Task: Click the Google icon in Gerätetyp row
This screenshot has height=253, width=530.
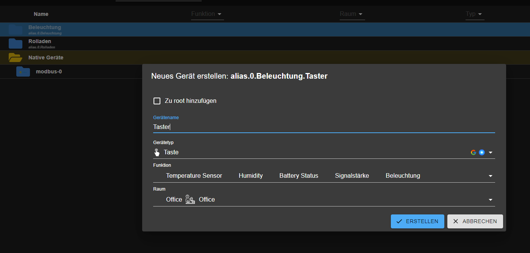Action: click(474, 152)
